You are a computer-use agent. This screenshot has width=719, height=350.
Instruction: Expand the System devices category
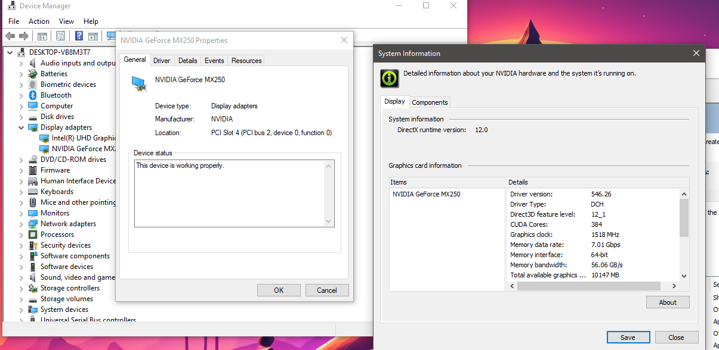pyautogui.click(x=21, y=310)
